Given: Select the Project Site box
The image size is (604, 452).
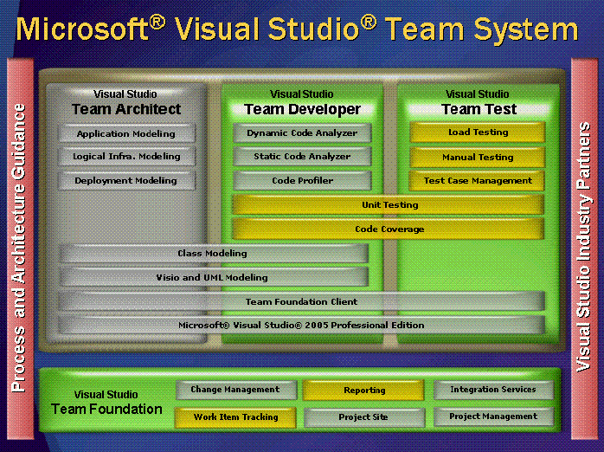Looking at the screenshot, I should pos(364,417).
